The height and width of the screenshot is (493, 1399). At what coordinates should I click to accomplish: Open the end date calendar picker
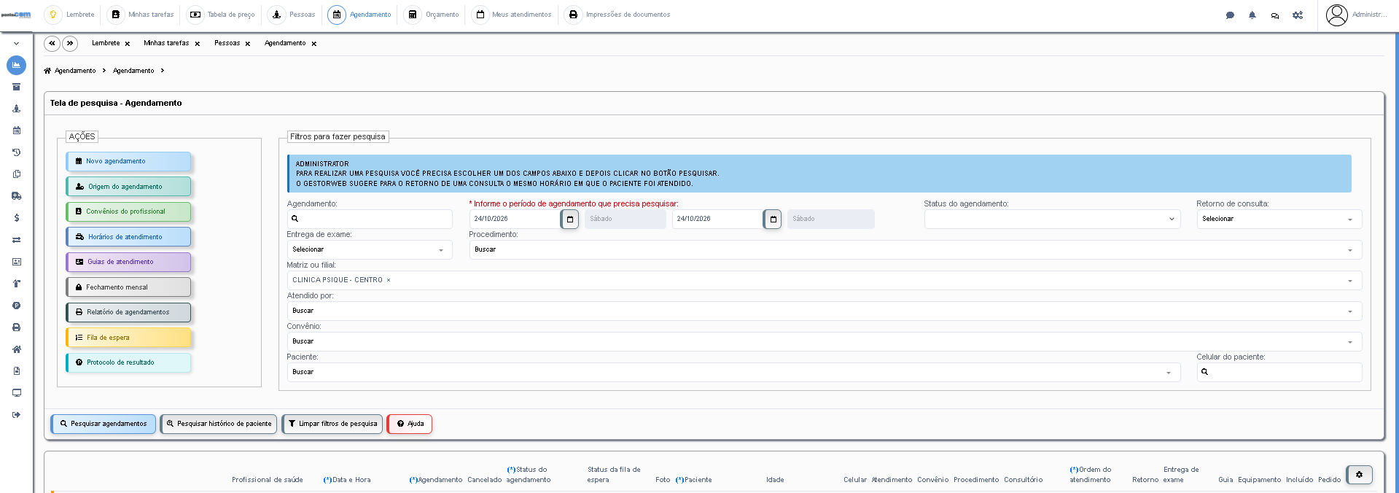click(773, 219)
